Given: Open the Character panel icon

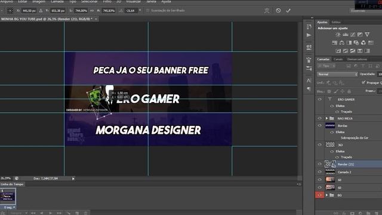Looking at the screenshot, I should pos(309,80).
